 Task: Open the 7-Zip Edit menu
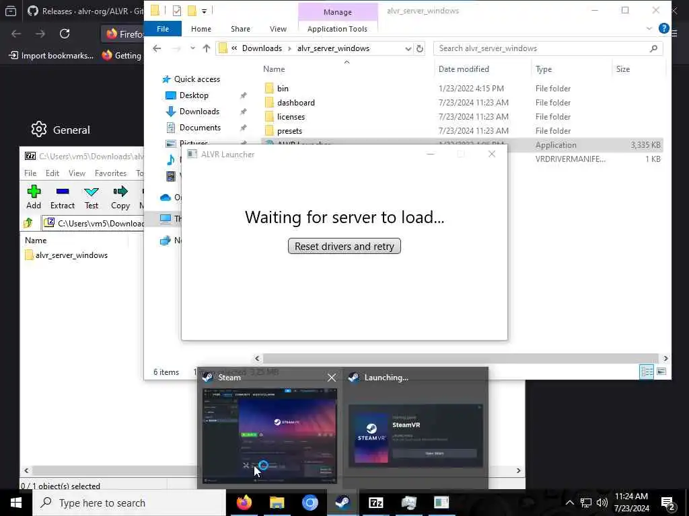tap(52, 173)
